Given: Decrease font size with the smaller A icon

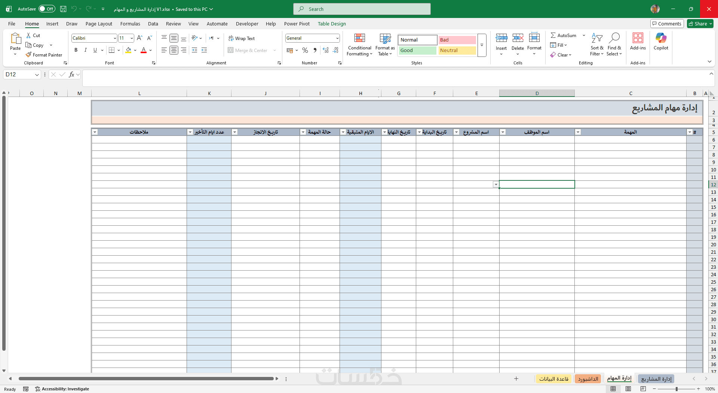Looking at the screenshot, I should (x=149, y=38).
